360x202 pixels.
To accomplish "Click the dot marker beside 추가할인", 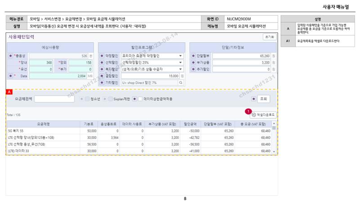I will click(193, 69).
